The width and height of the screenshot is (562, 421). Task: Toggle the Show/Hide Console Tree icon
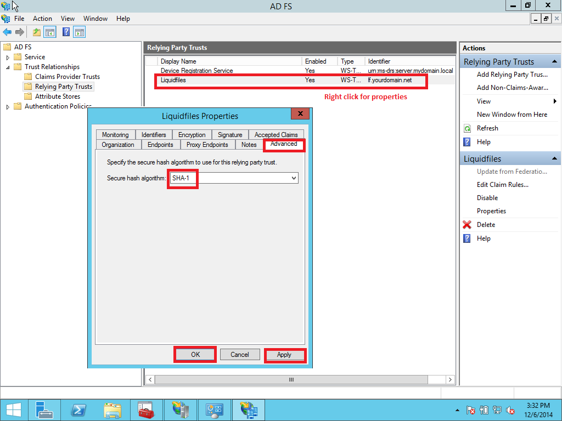pos(50,32)
